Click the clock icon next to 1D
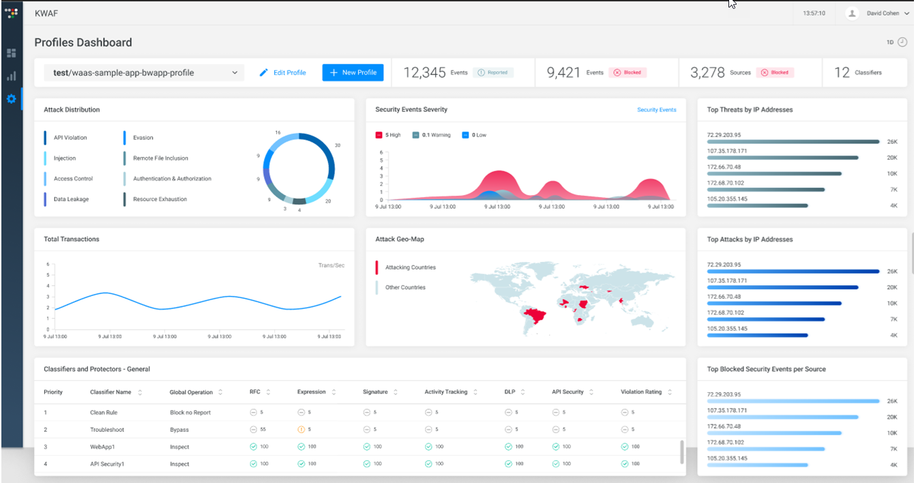 point(902,42)
